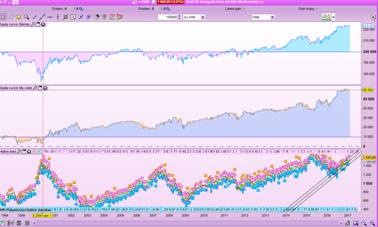Increase the 100000 quantity with up stepper
The image size is (378, 227).
(x=179, y=16)
